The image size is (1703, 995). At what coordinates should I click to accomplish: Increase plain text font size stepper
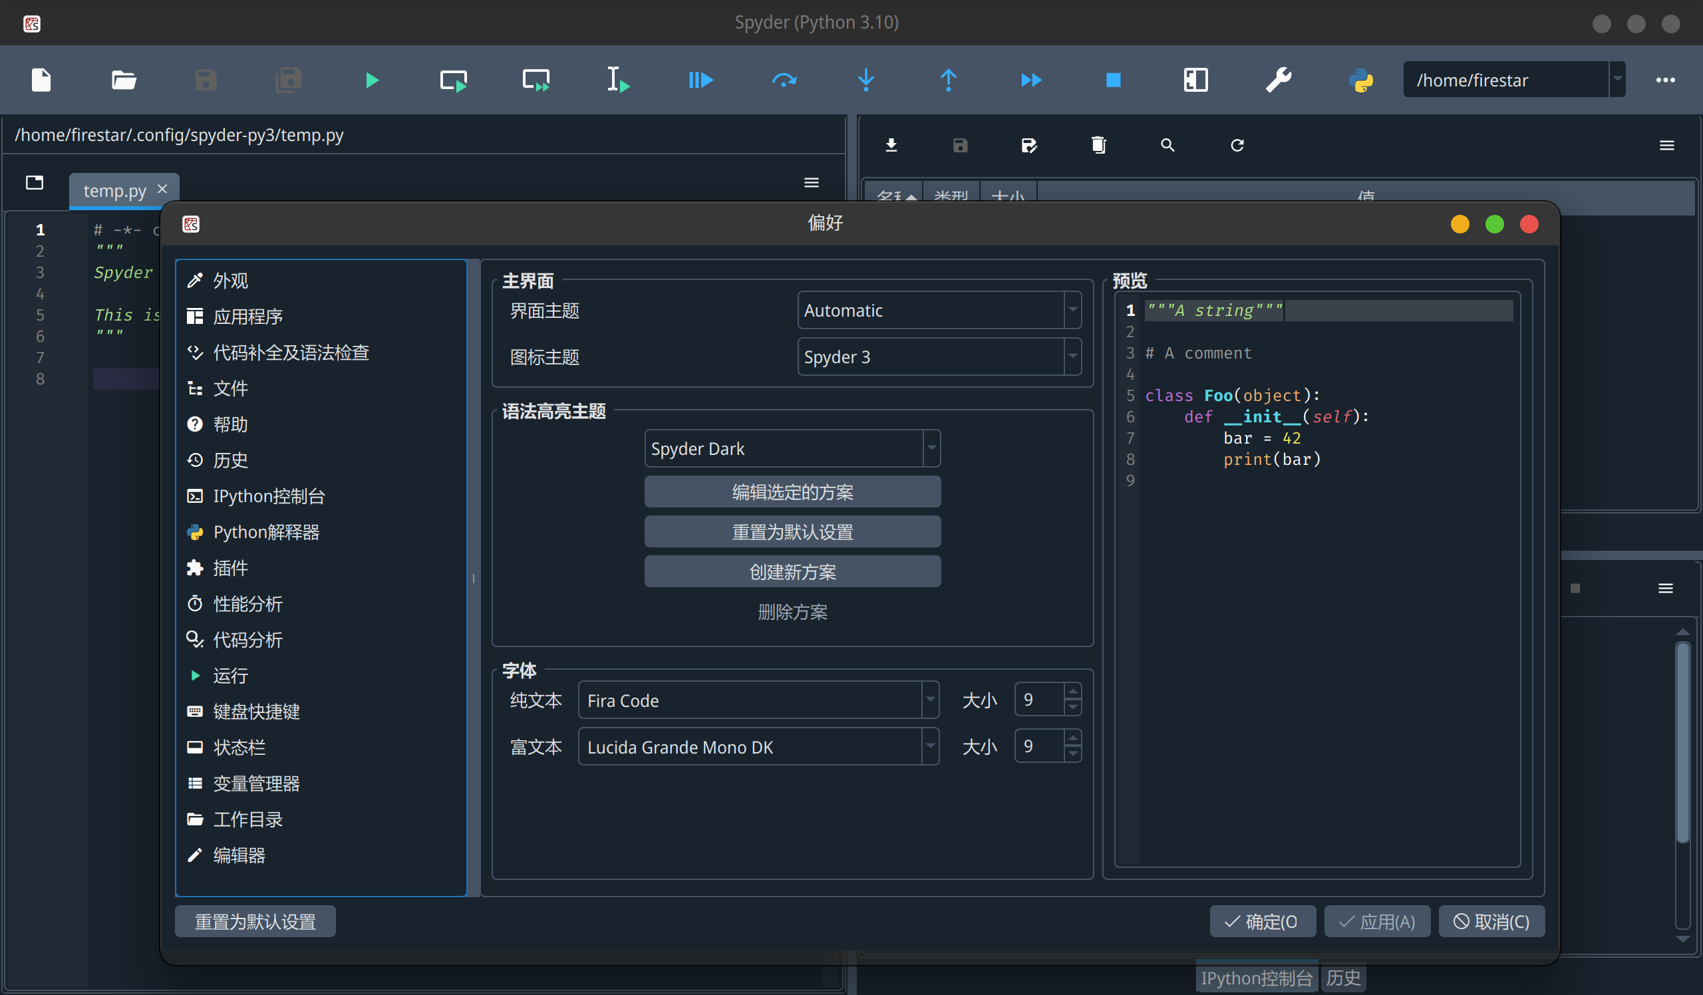point(1072,691)
